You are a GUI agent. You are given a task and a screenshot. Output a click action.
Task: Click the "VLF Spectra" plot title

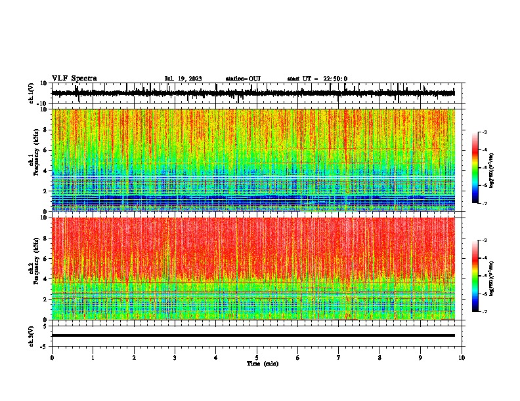pos(74,79)
